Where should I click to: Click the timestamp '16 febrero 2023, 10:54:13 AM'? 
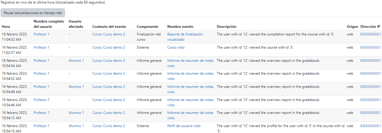click(14, 115)
